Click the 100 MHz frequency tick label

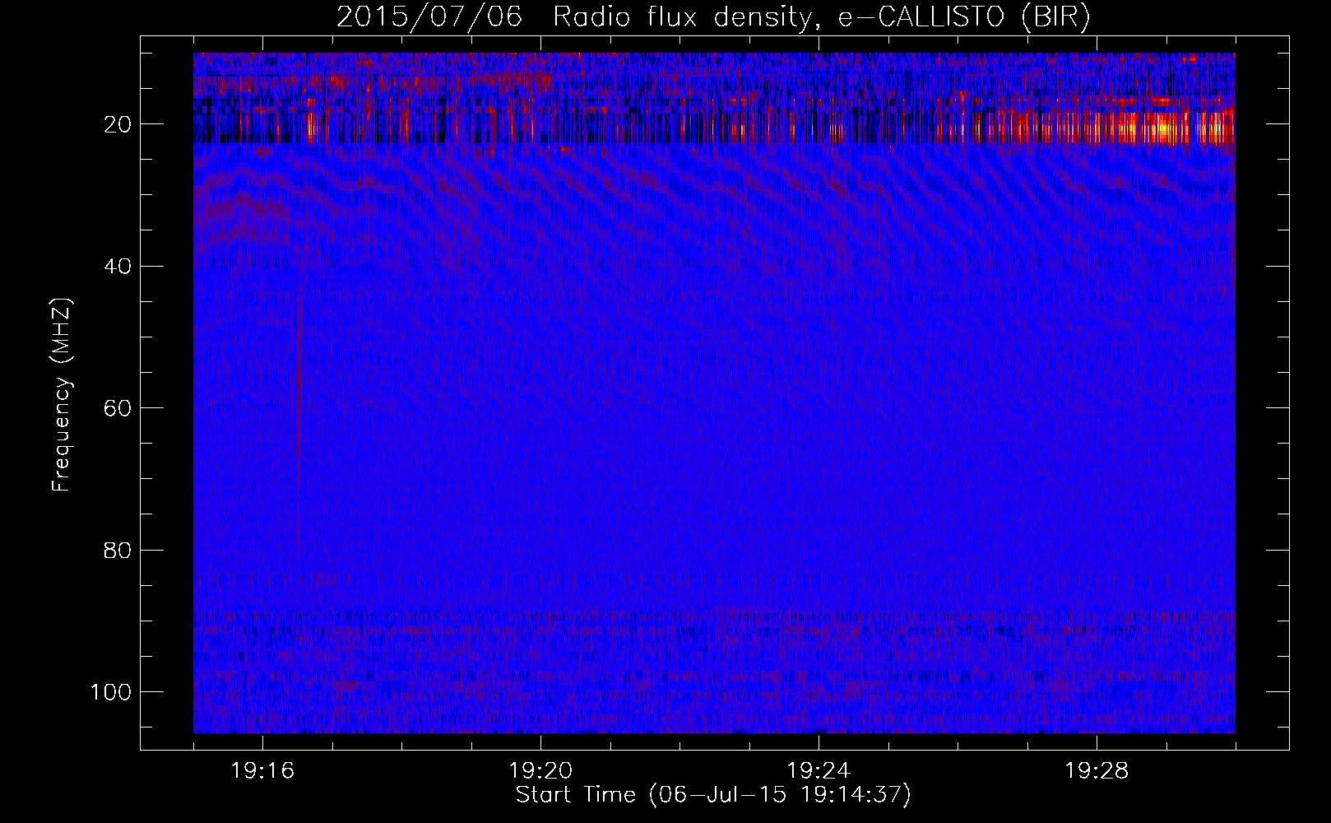111,692
